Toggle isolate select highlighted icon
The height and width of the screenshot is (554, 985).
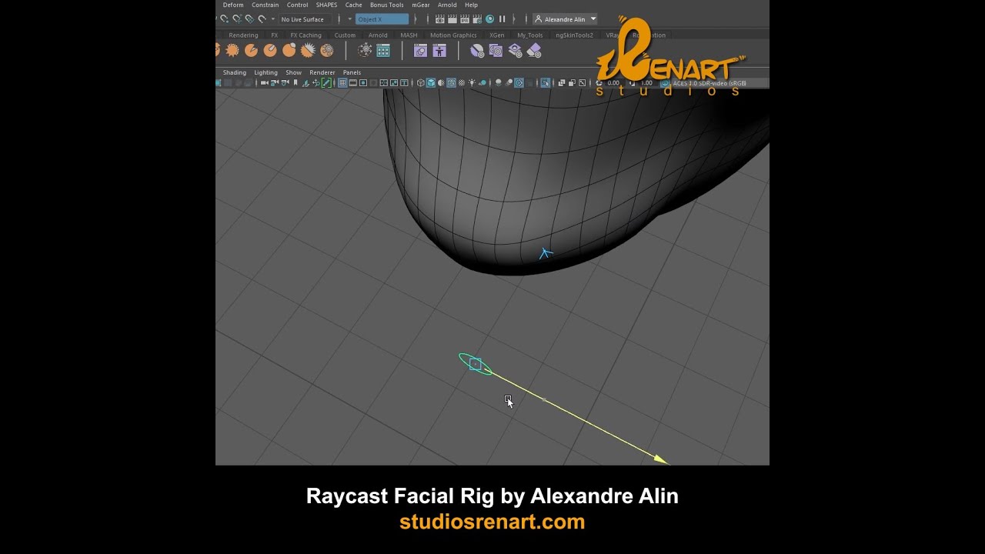[546, 82]
